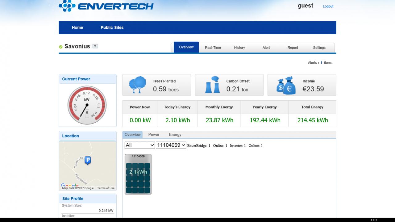Click the Yearly Energy value 192.44 kWh

point(265,120)
